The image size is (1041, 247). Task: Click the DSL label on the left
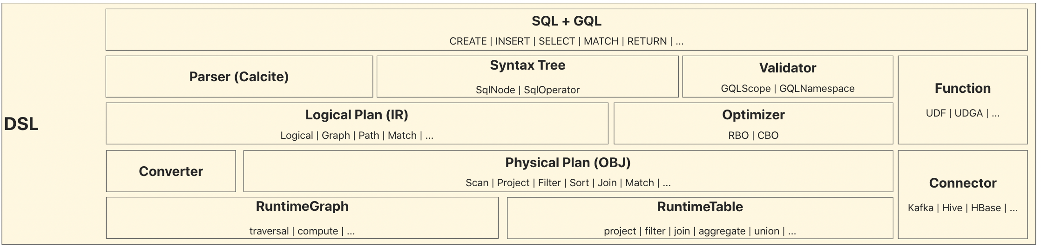tap(21, 124)
